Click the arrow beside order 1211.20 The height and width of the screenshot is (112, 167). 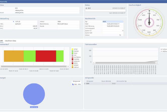point(13,22)
